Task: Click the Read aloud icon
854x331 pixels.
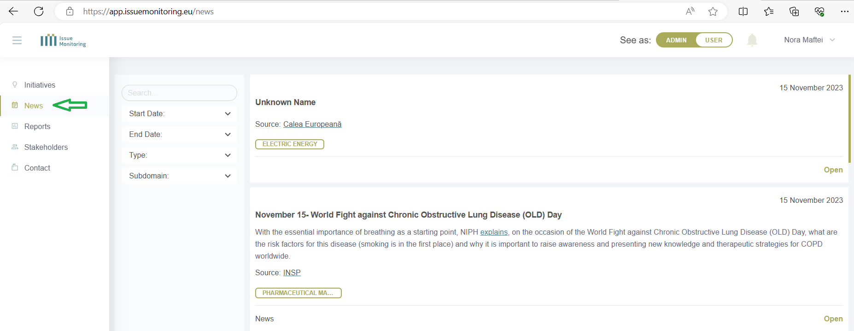Action: click(690, 12)
